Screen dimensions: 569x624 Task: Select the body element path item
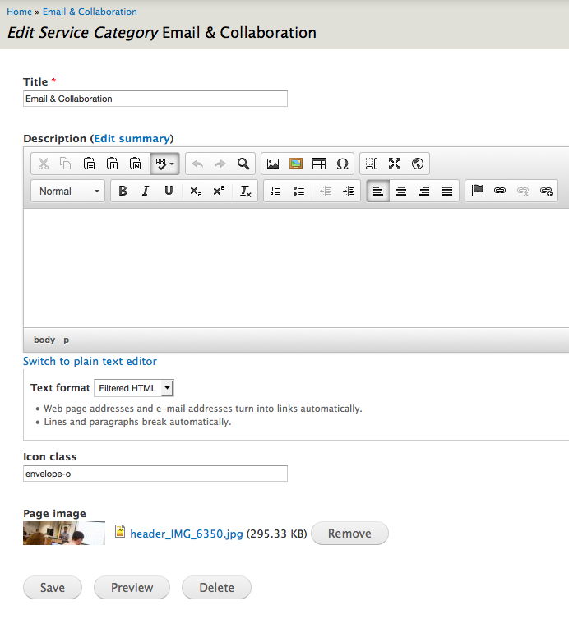pyautogui.click(x=44, y=340)
